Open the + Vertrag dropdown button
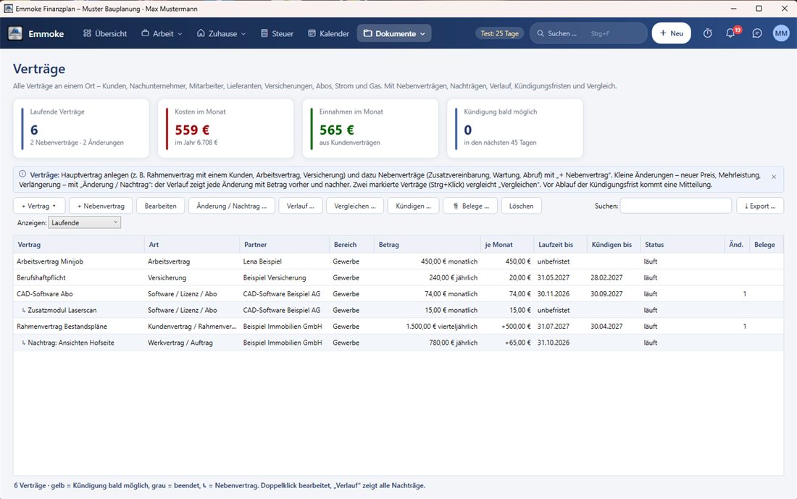This screenshot has height=499, width=797. tap(39, 206)
